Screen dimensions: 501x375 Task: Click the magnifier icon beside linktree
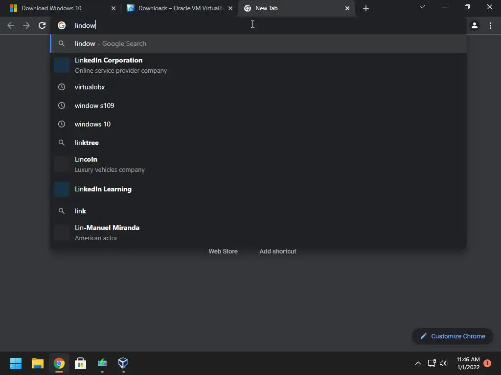click(62, 143)
